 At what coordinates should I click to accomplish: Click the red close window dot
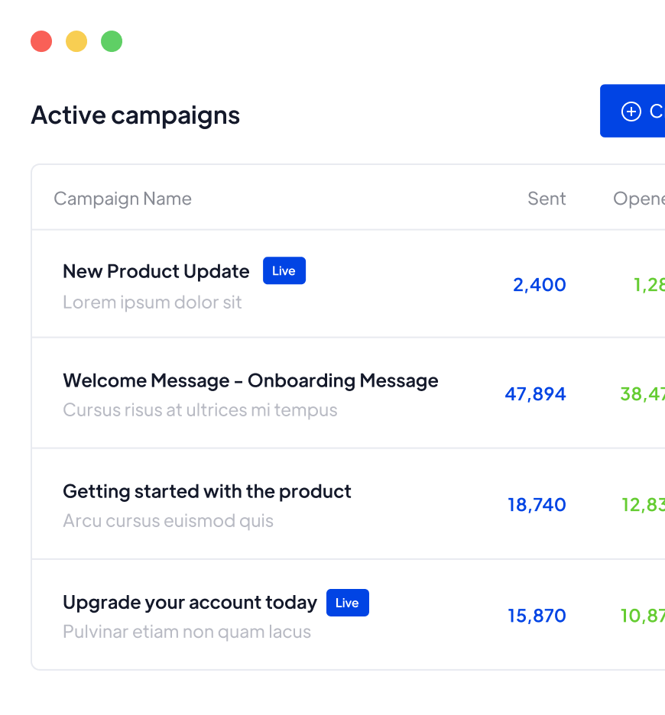41,41
